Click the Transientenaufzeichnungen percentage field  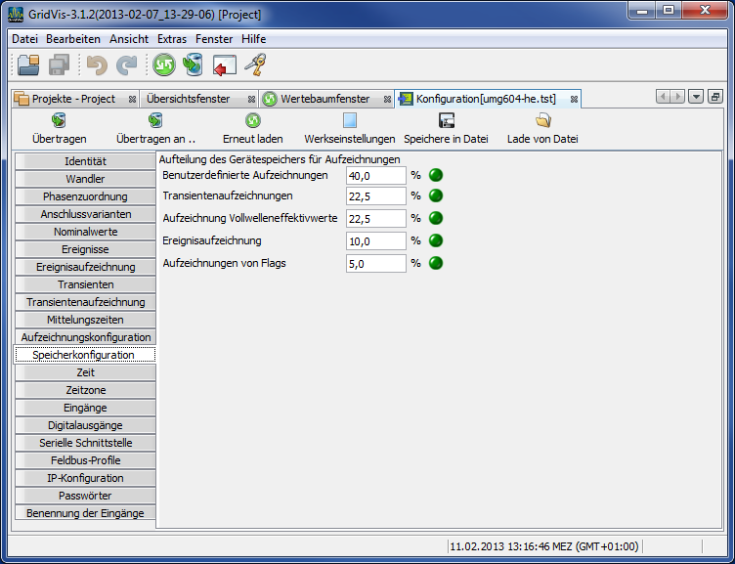pyautogui.click(x=376, y=196)
